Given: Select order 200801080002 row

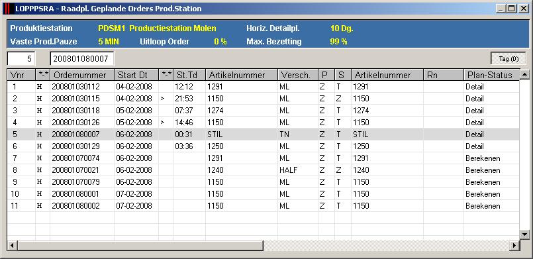Looking at the screenshot, I should click(263, 205).
